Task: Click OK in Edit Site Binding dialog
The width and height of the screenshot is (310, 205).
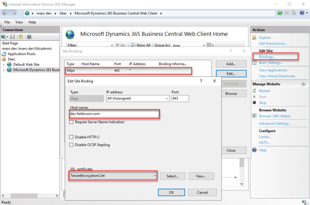Action: click(x=171, y=192)
